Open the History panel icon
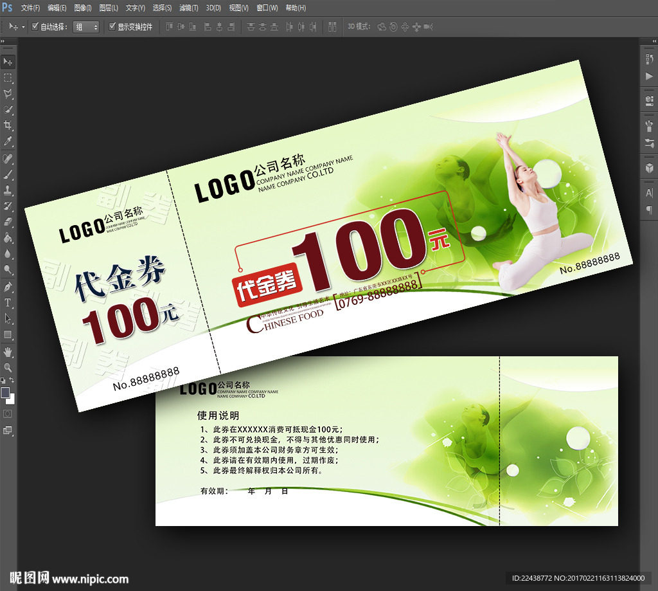658x591 pixels. coord(649,59)
